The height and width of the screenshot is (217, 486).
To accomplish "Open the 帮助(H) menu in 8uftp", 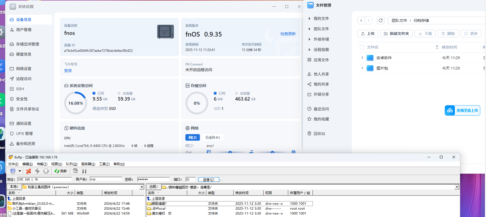I will (x=119, y=164).
